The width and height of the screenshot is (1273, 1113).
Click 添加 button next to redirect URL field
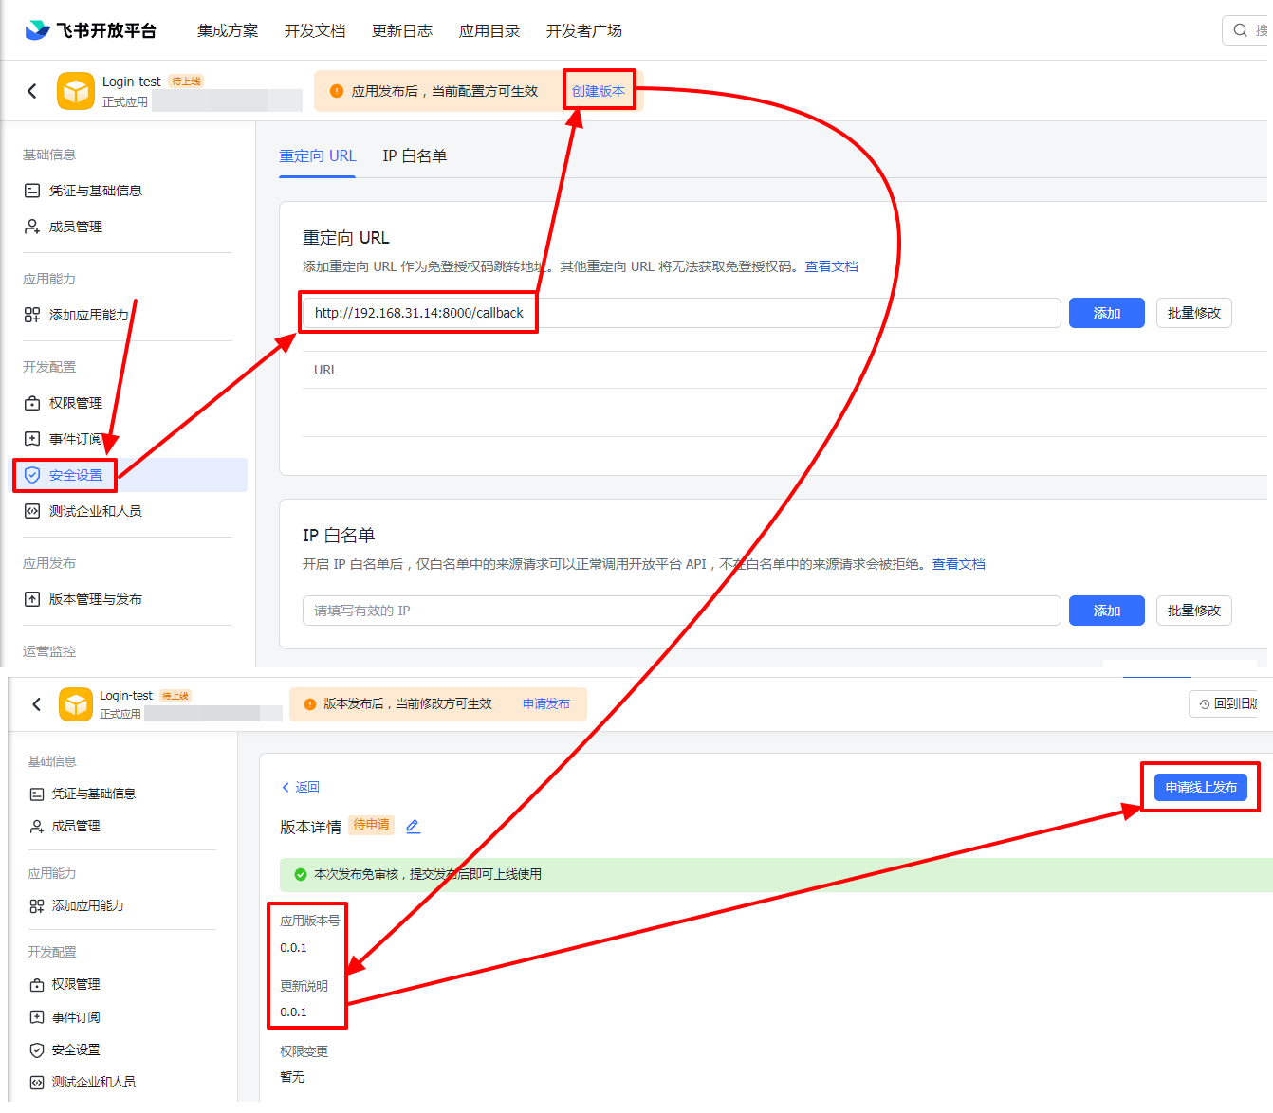click(x=1106, y=313)
